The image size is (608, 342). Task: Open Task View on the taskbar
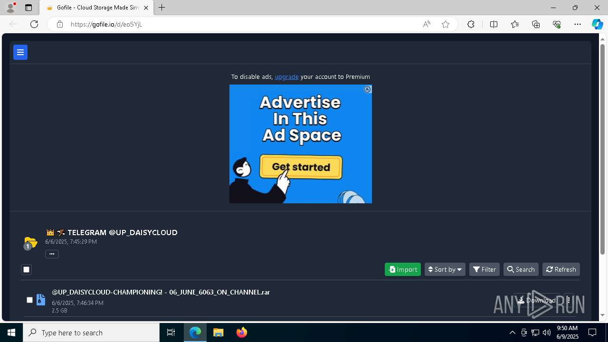pyautogui.click(x=171, y=332)
